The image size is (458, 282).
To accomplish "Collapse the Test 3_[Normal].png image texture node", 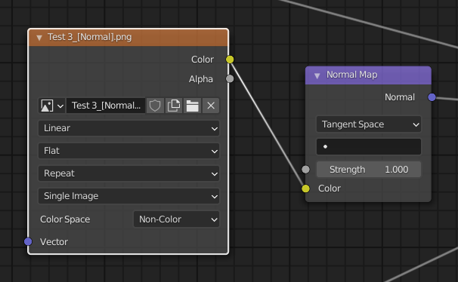I will (x=39, y=37).
